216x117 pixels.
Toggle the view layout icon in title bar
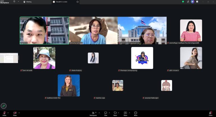point(197,2)
